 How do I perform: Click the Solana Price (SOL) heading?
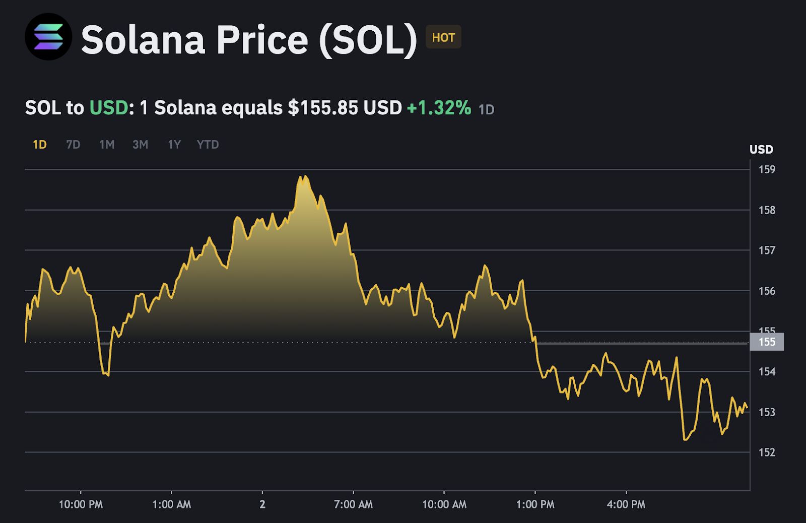point(249,39)
